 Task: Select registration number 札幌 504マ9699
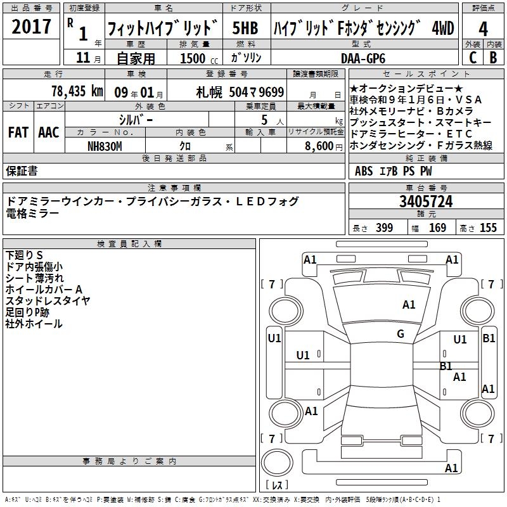(240, 93)
